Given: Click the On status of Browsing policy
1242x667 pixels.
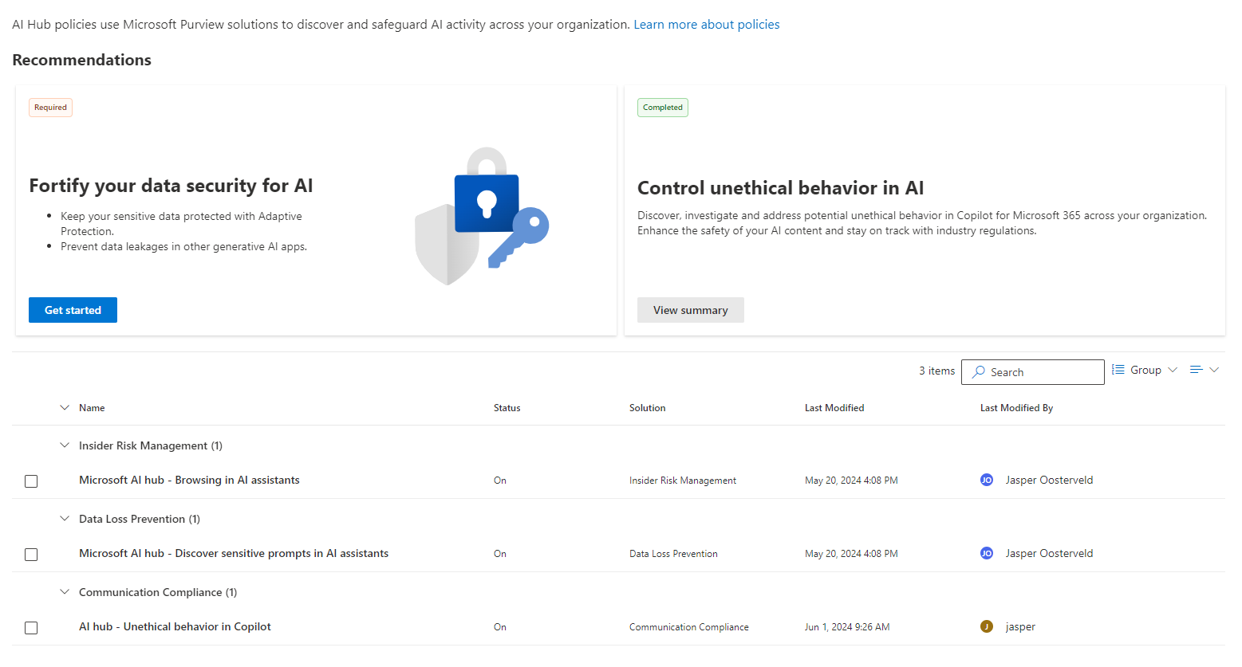Looking at the screenshot, I should tap(500, 481).
